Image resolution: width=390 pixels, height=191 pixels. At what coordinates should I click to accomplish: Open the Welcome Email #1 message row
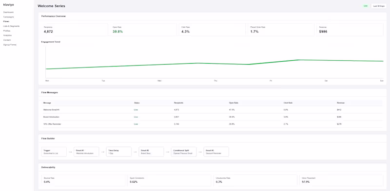point(213,110)
